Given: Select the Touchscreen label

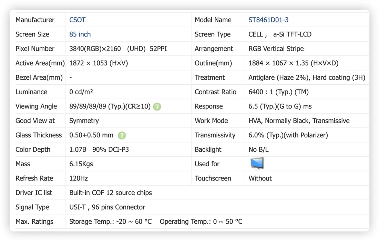Looking at the screenshot, I should pyautogui.click(x=213, y=178).
